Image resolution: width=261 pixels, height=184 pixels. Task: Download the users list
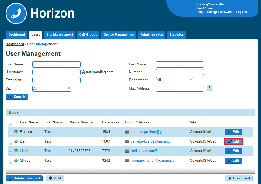coord(239,178)
